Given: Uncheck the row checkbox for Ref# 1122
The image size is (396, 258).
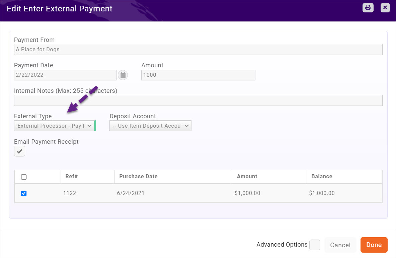Looking at the screenshot, I should point(24,193).
